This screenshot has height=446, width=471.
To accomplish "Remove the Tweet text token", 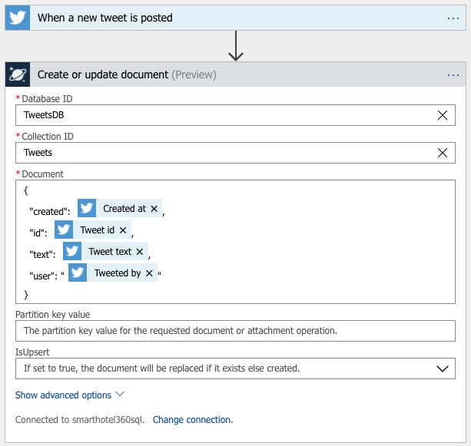I will coord(140,252).
